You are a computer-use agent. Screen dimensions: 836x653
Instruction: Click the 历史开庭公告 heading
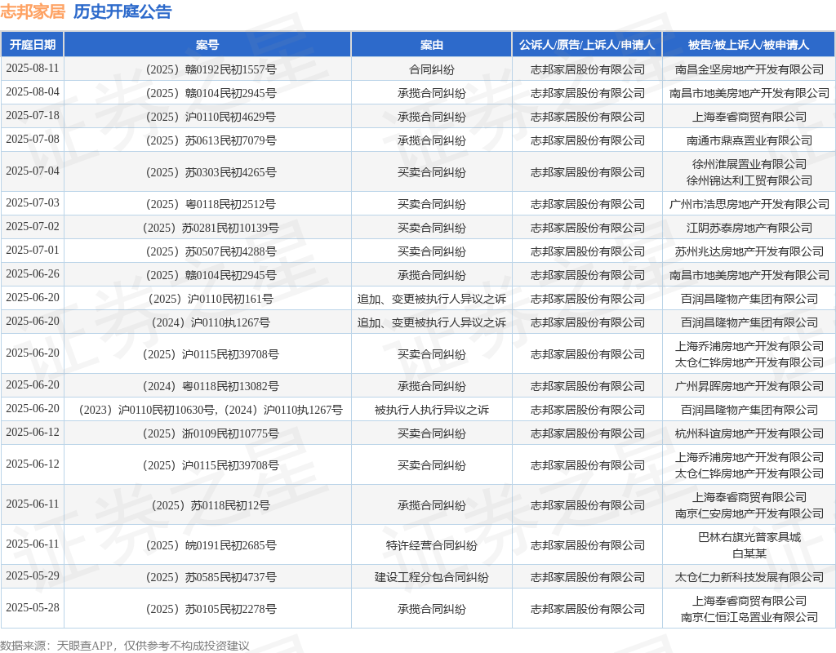coord(122,11)
